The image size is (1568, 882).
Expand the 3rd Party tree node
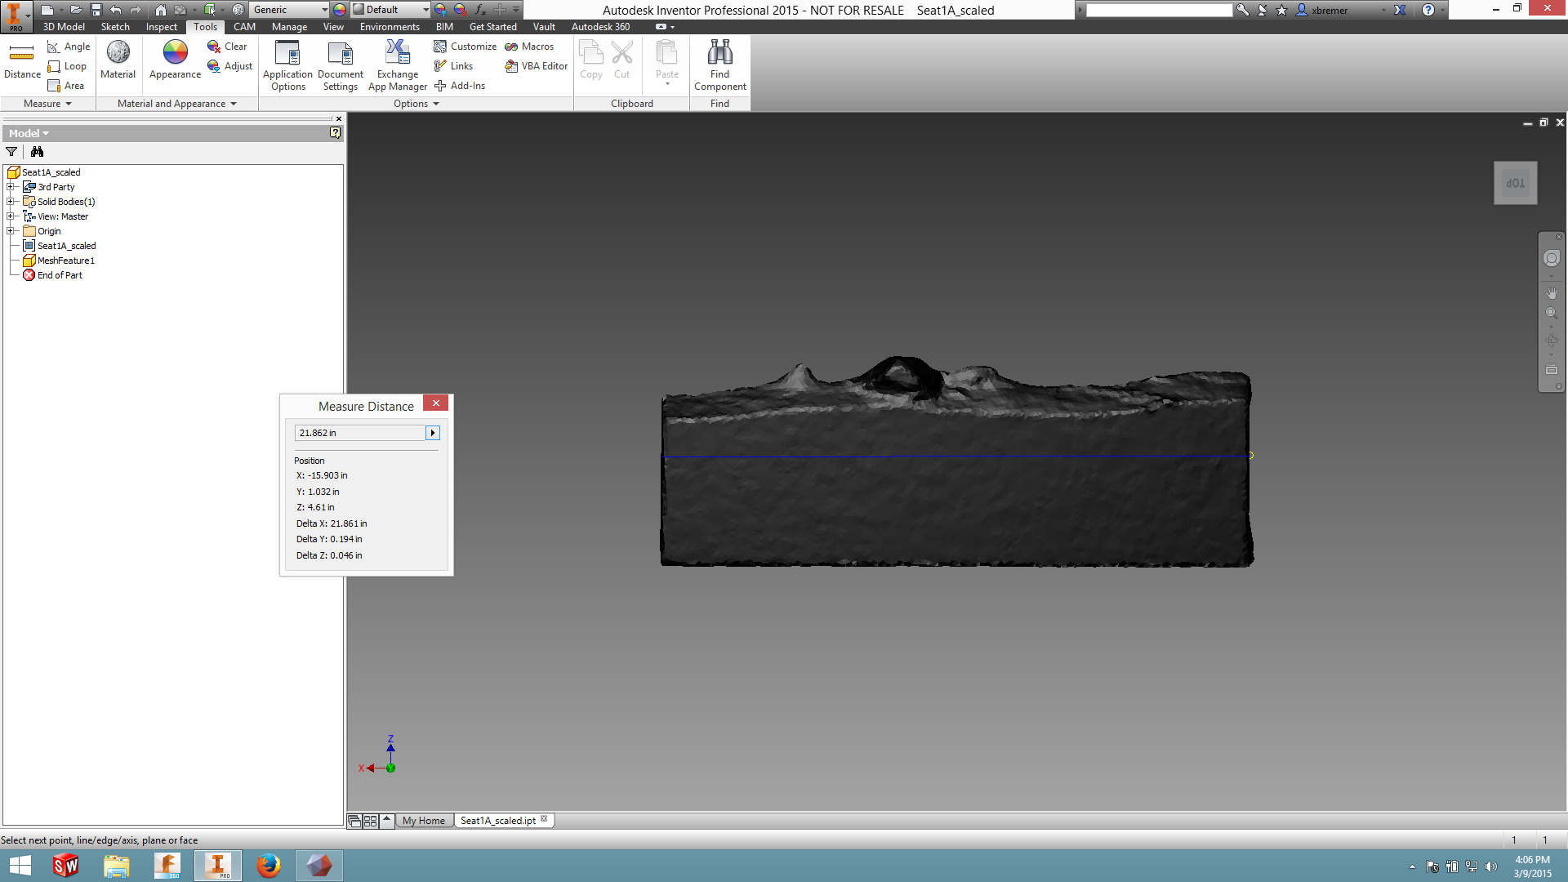[x=11, y=187]
